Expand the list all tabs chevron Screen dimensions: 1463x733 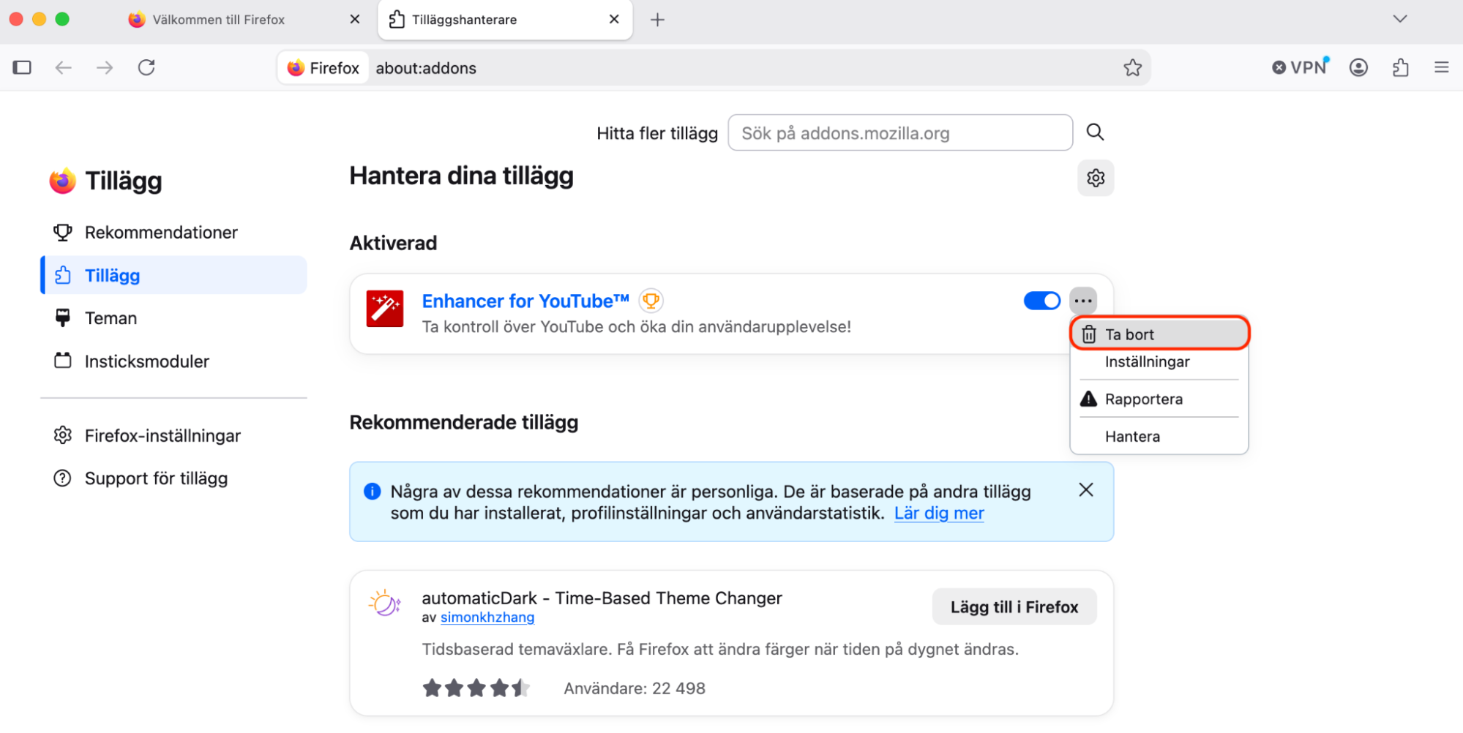point(1399,19)
